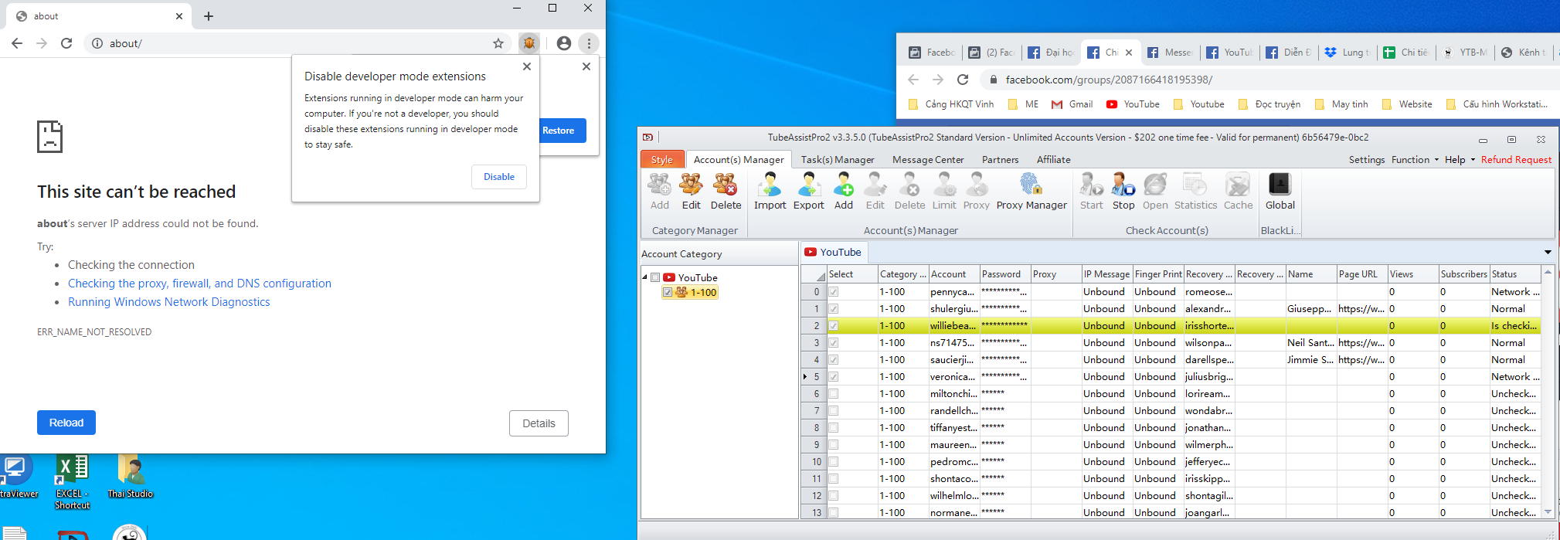
Task: Switch to the Task(s) Manager tab
Action: point(838,159)
